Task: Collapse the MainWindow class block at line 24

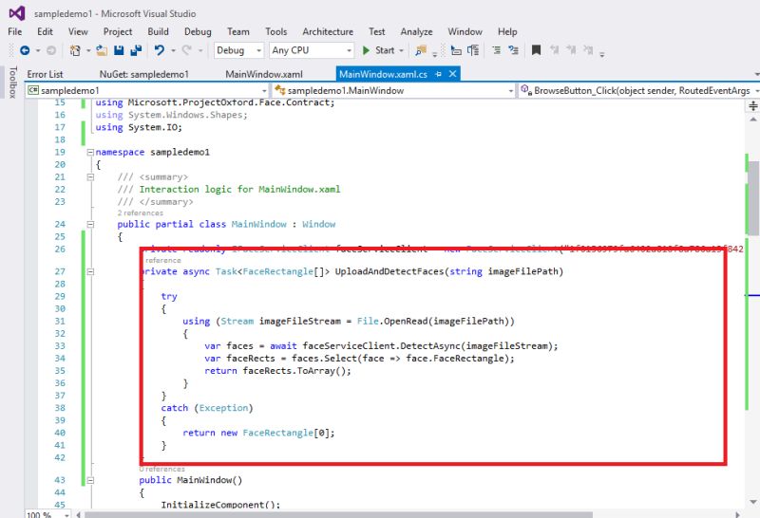Action: [x=90, y=224]
